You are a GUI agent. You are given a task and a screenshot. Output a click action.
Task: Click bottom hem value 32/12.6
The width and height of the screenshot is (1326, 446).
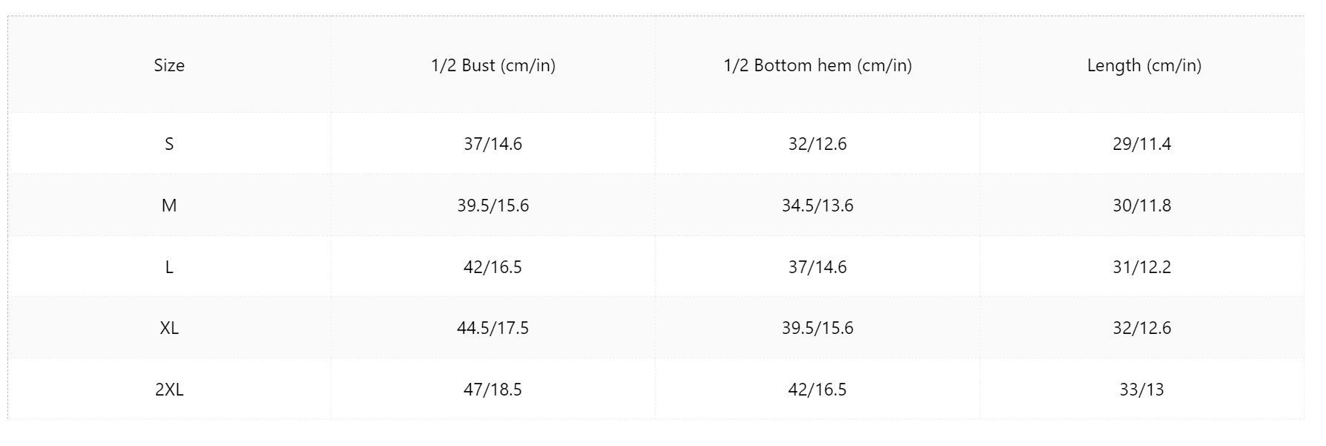(x=817, y=144)
